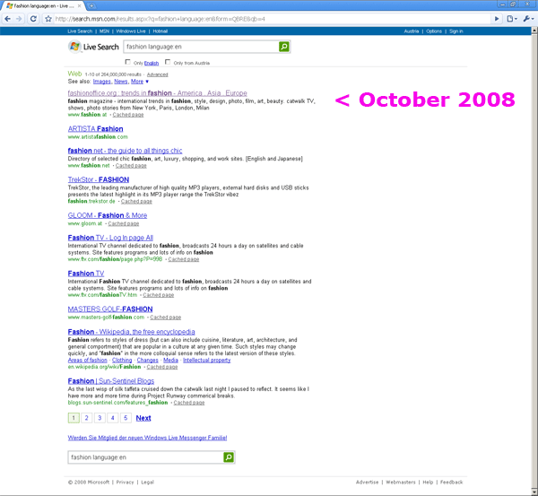538x496 pixels.
Task: Go to results page 4
Action: 113,418
